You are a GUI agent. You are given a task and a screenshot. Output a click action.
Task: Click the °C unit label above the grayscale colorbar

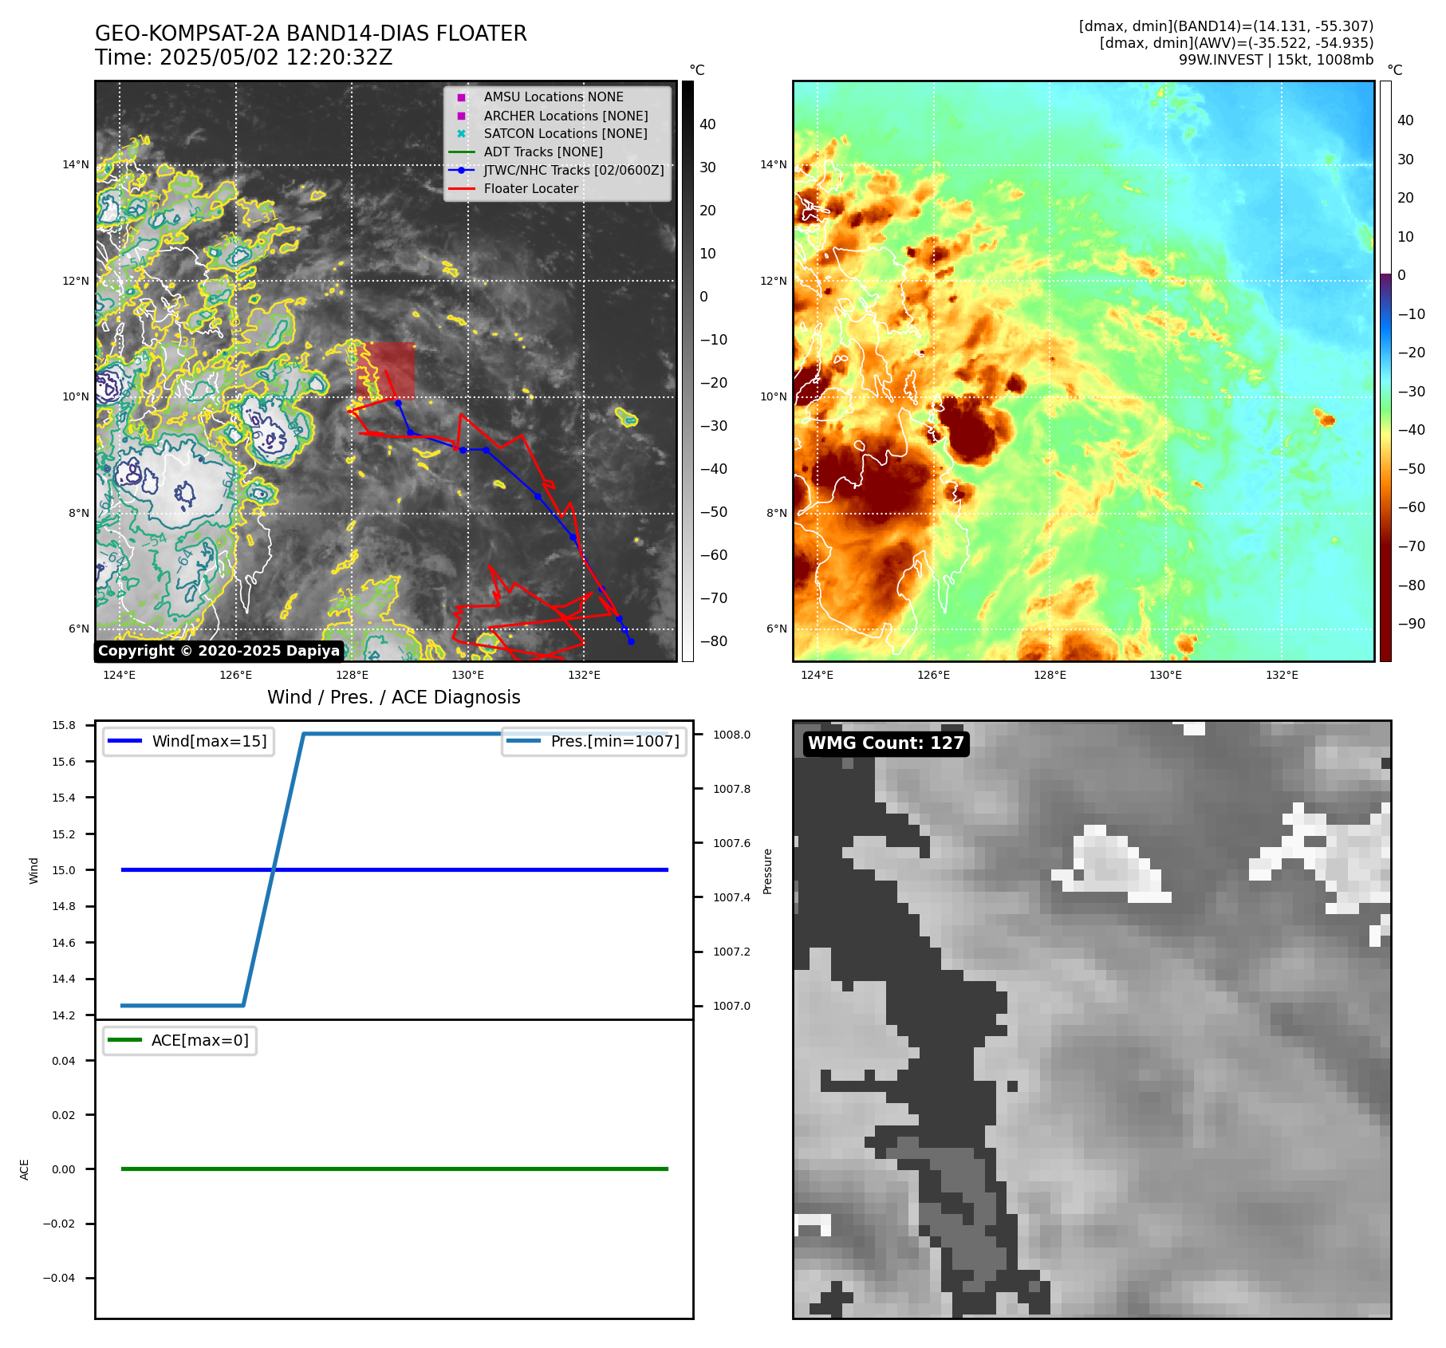tap(697, 70)
